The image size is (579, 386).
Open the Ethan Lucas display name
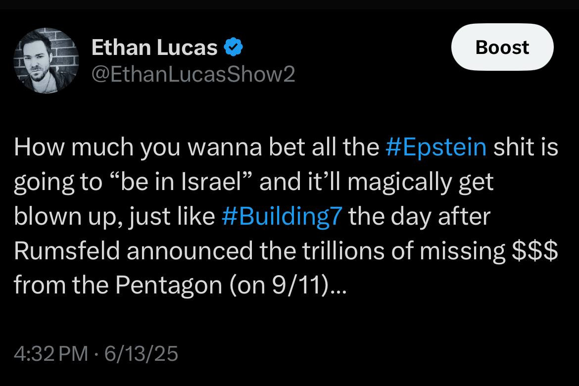tap(154, 48)
